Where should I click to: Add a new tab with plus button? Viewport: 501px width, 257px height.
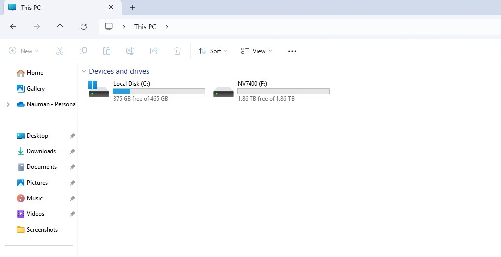[132, 8]
